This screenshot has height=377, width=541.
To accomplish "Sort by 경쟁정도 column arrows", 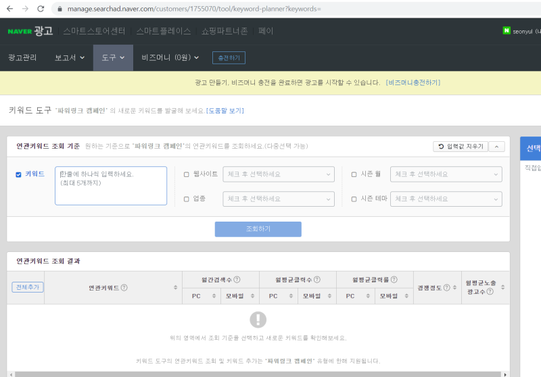I will point(454,287).
